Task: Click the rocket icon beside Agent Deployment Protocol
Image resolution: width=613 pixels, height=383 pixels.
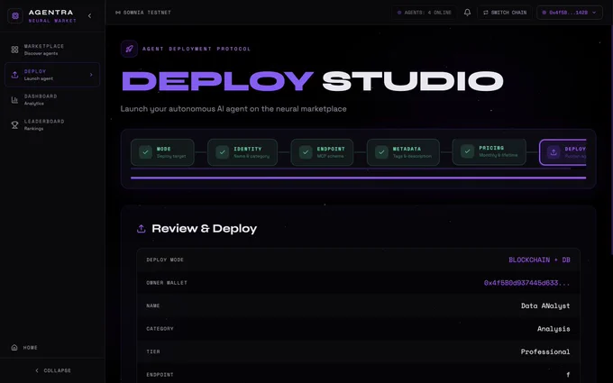Action: 129,49
